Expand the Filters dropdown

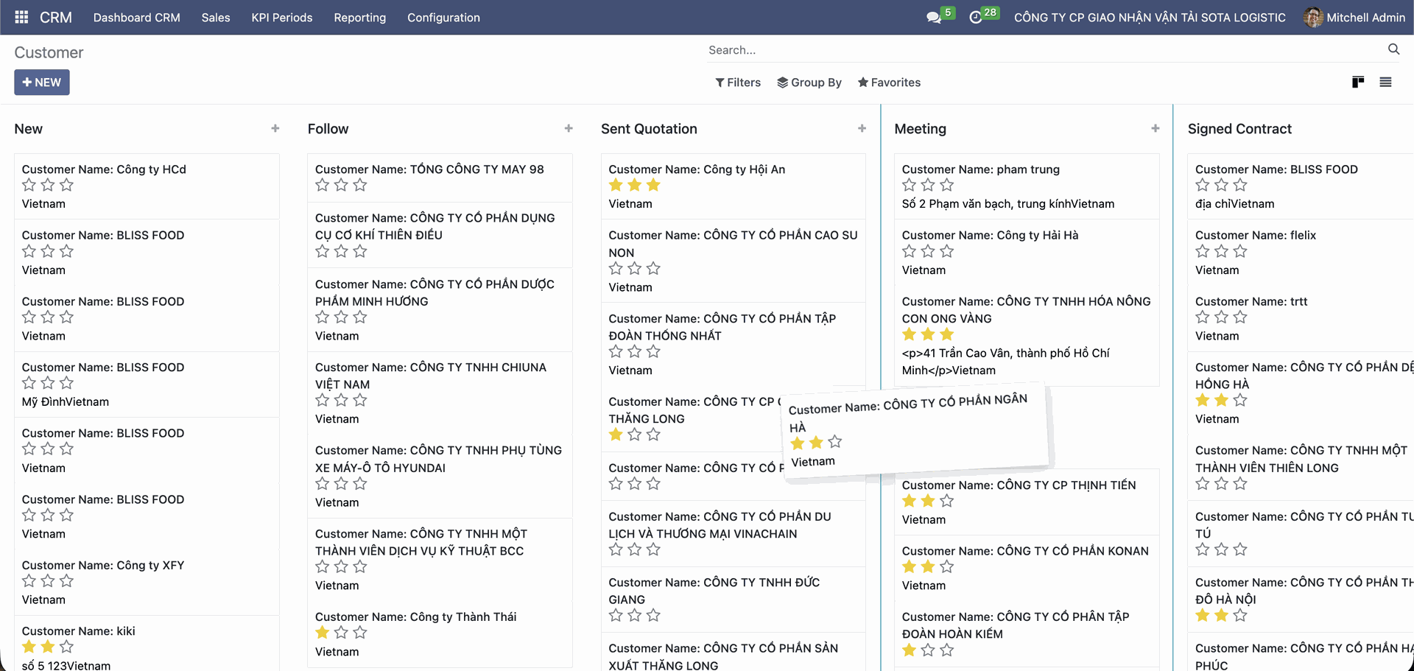(x=738, y=82)
